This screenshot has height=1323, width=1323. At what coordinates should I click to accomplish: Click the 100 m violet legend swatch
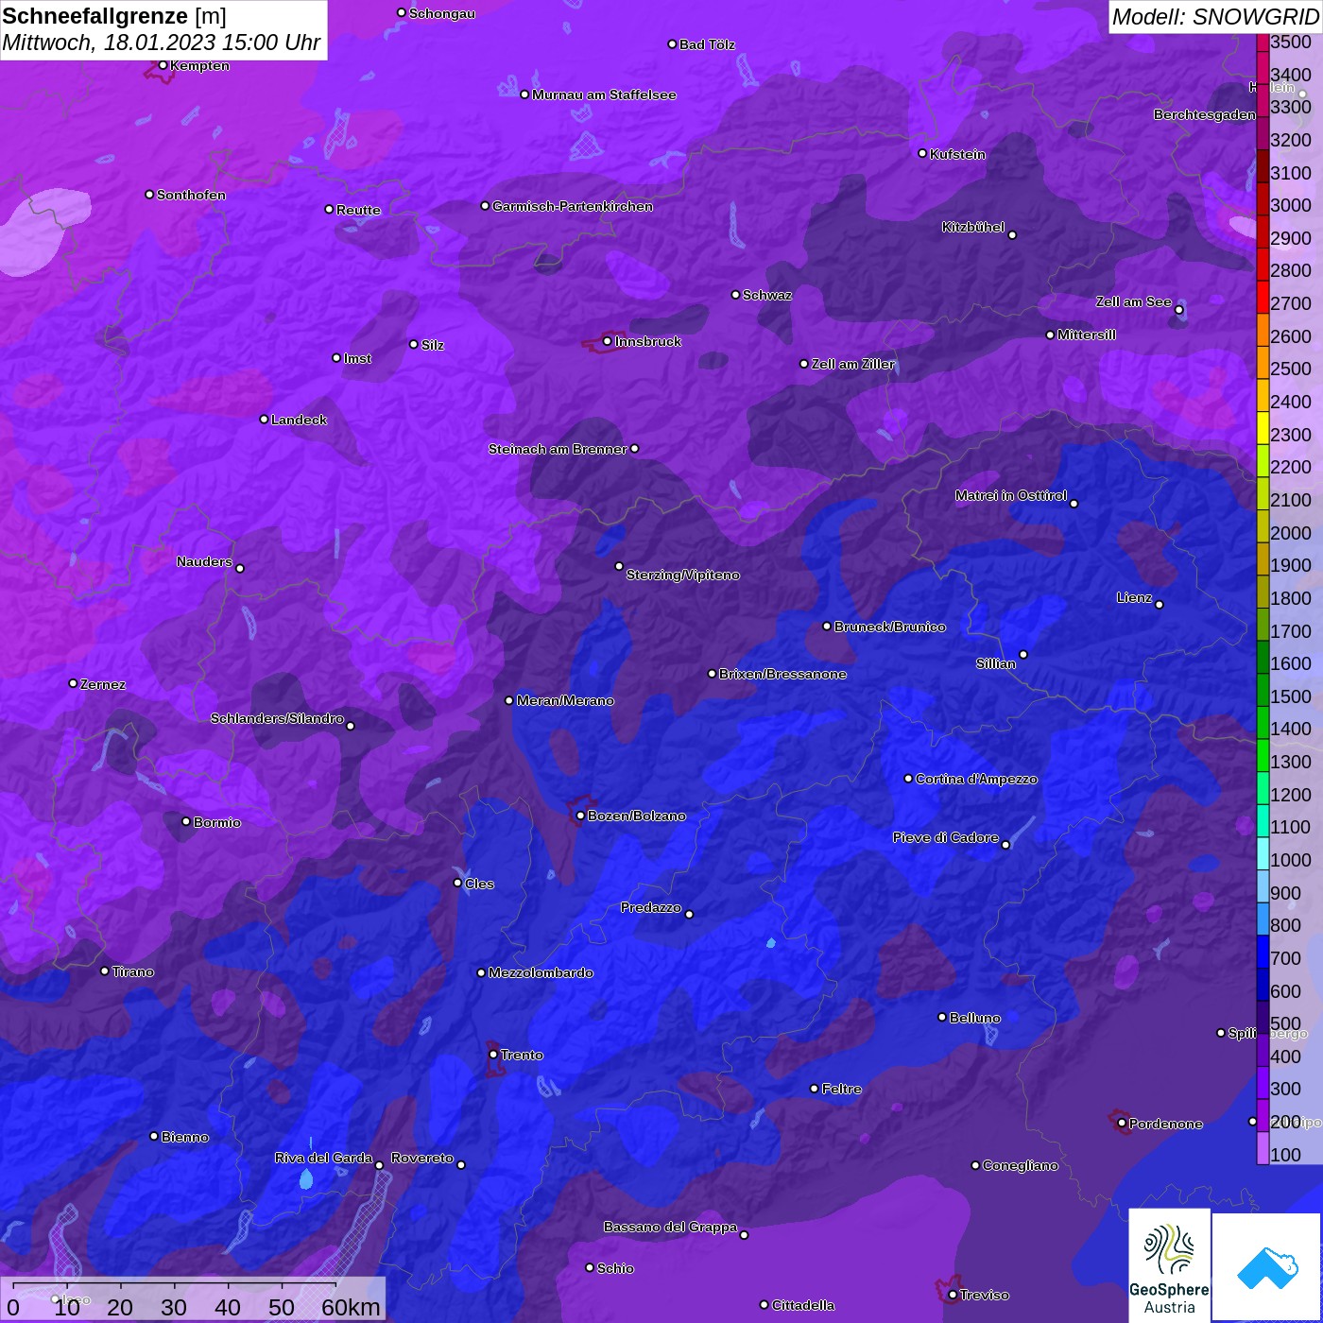pos(1263,1148)
